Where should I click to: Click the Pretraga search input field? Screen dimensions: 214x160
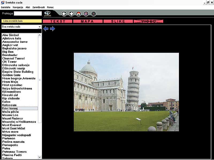pyautogui.click(x=28, y=13)
